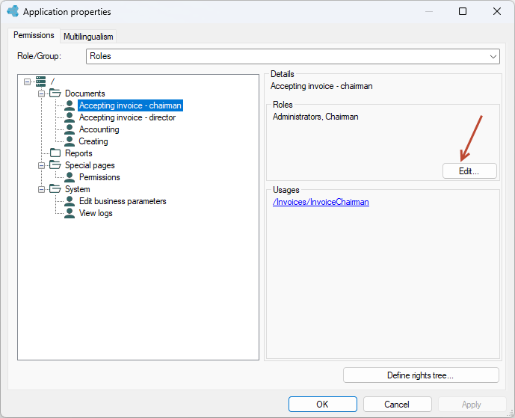Click the person icon beside Permissions node
Screen dimensions: 515x418
pos(70,177)
